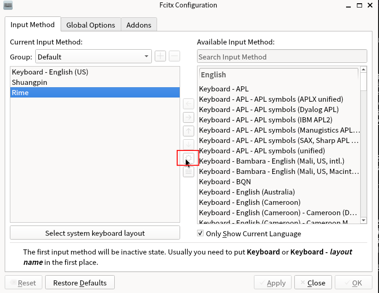Viewport: 379px width, 293px height.
Task: Remove group with the minus button
Action: coord(174,57)
